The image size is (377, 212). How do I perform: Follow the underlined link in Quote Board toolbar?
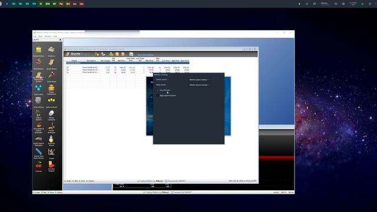click(x=145, y=55)
